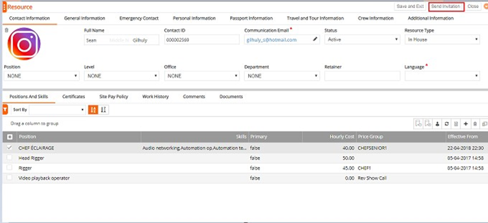Open the Status dropdown
The image size is (488, 223).
click(361, 40)
